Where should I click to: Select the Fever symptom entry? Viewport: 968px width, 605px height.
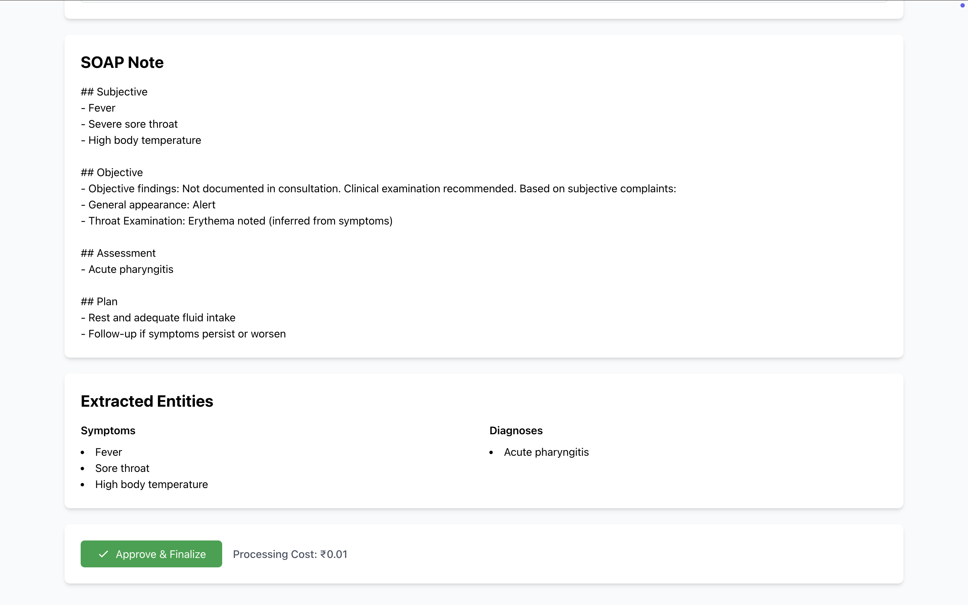pos(109,452)
